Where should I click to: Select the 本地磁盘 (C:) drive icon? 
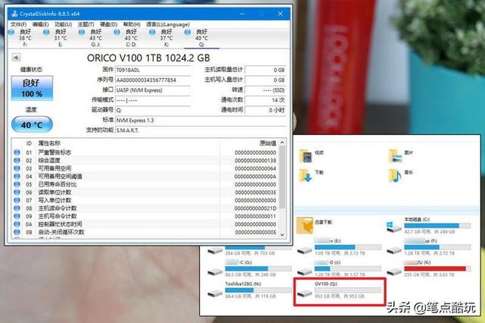tap(394, 227)
